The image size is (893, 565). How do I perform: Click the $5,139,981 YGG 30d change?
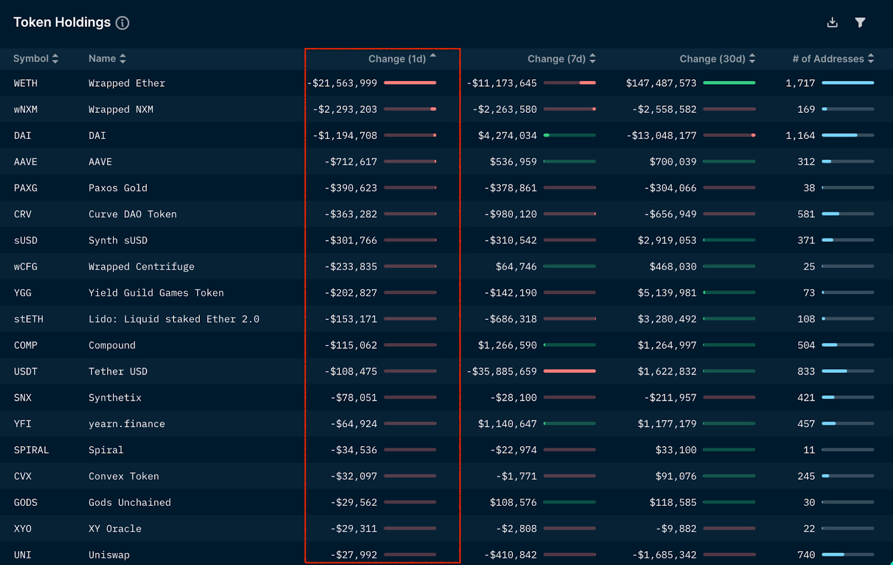coord(667,293)
